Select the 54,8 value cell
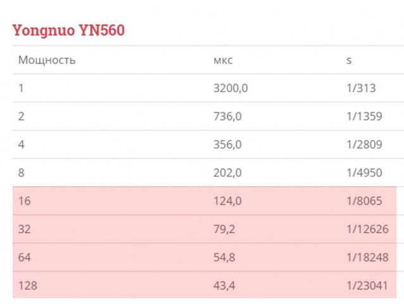 [225, 257]
